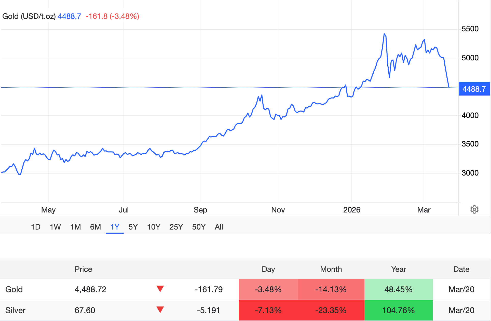This screenshot has height=321, width=491.
Task: Select the 5Y time range
Action: pos(133,227)
